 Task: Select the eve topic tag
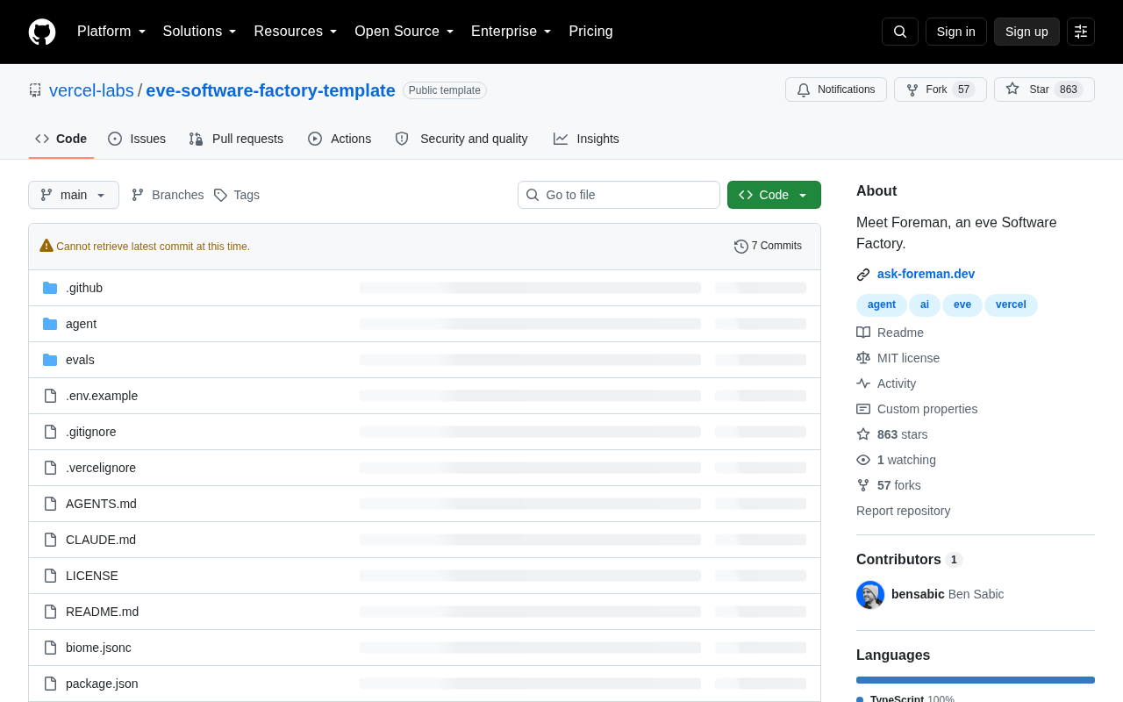(962, 304)
